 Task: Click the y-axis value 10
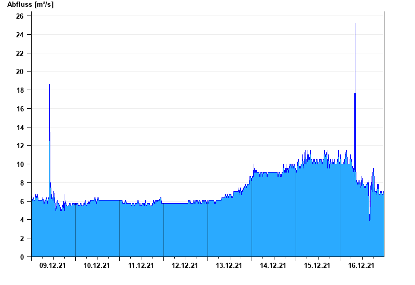[20, 164]
